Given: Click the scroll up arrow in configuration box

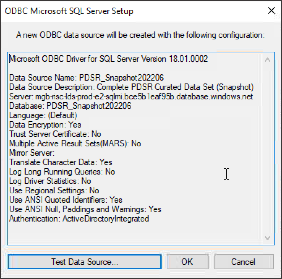Looking at the screenshot, I should pyautogui.click(x=268, y=60).
